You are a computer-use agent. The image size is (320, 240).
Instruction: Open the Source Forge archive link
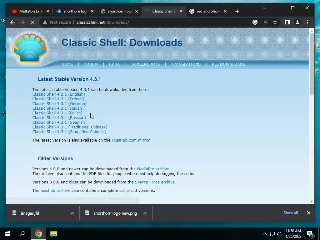155,182
